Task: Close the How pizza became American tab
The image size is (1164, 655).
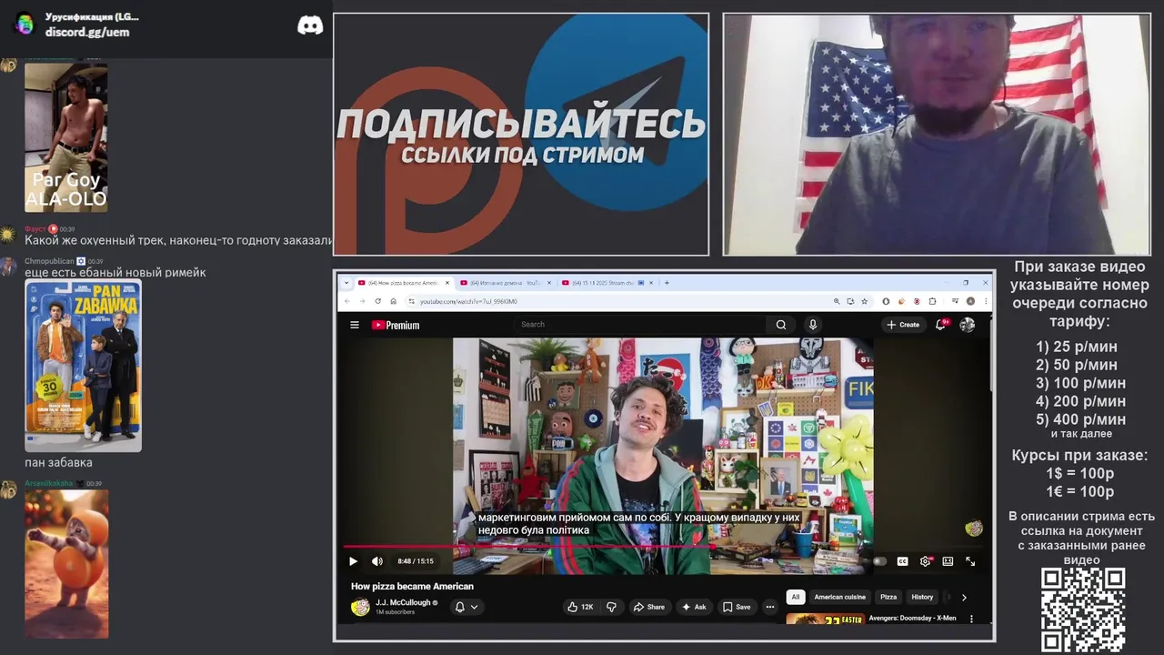Action: tap(447, 283)
